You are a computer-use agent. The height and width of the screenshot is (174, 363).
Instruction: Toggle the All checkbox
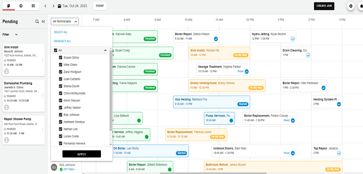pos(55,50)
